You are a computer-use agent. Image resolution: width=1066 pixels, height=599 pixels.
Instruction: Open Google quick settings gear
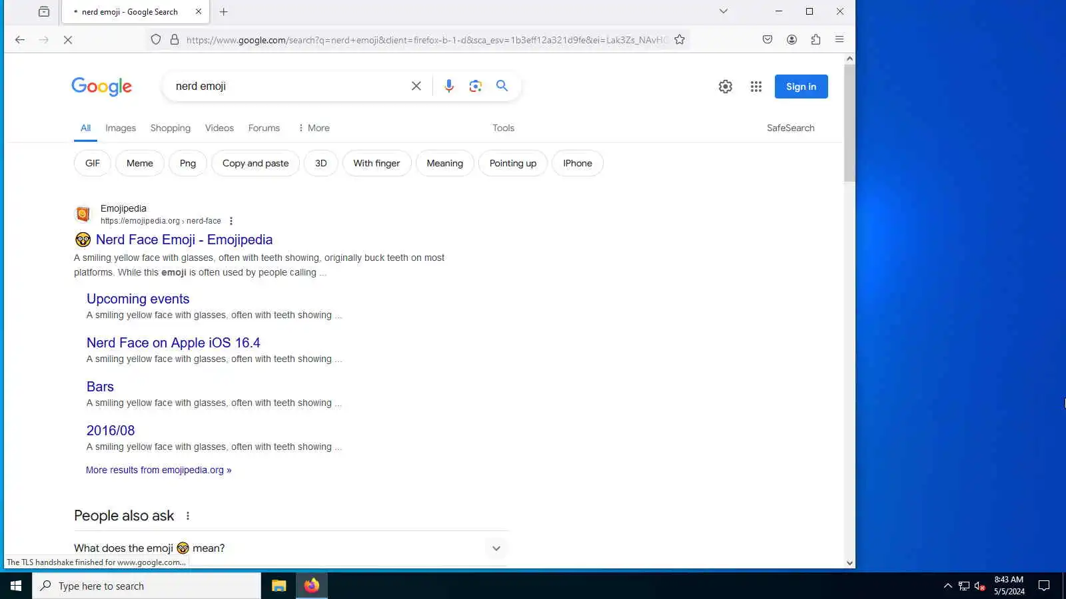click(x=726, y=87)
